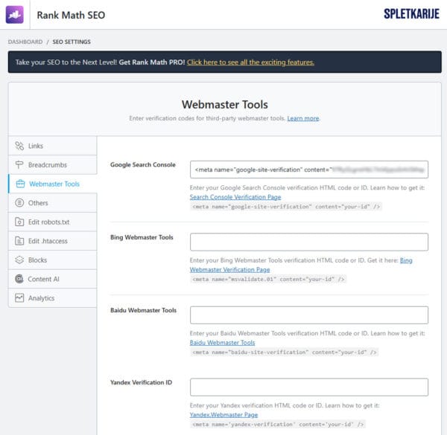Image resolution: width=447 pixels, height=435 pixels.
Task: Open the Links settings tab
Action: (x=53, y=146)
